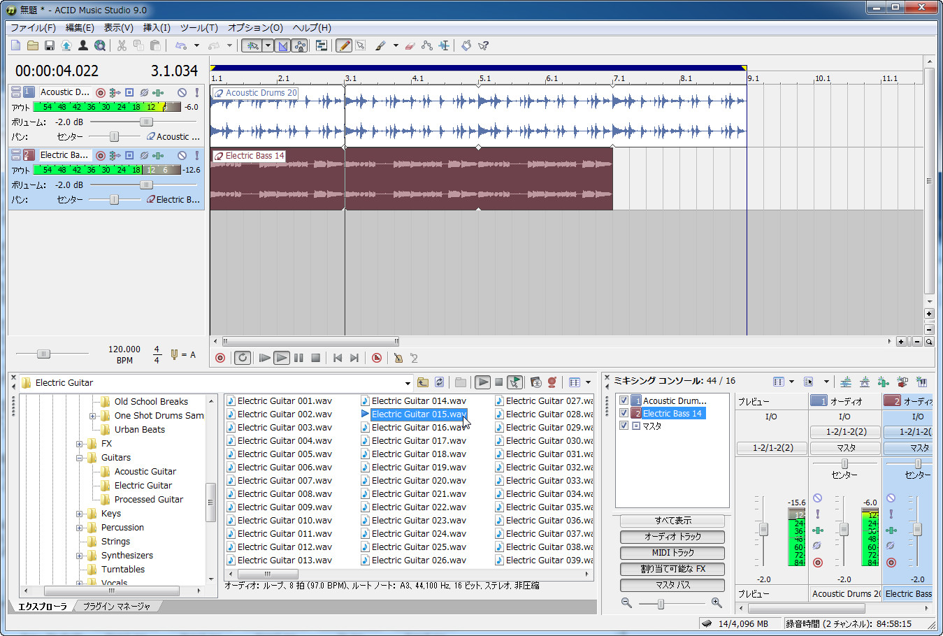Click the MIDI トラック button
This screenshot has width=943, height=636.
point(672,553)
